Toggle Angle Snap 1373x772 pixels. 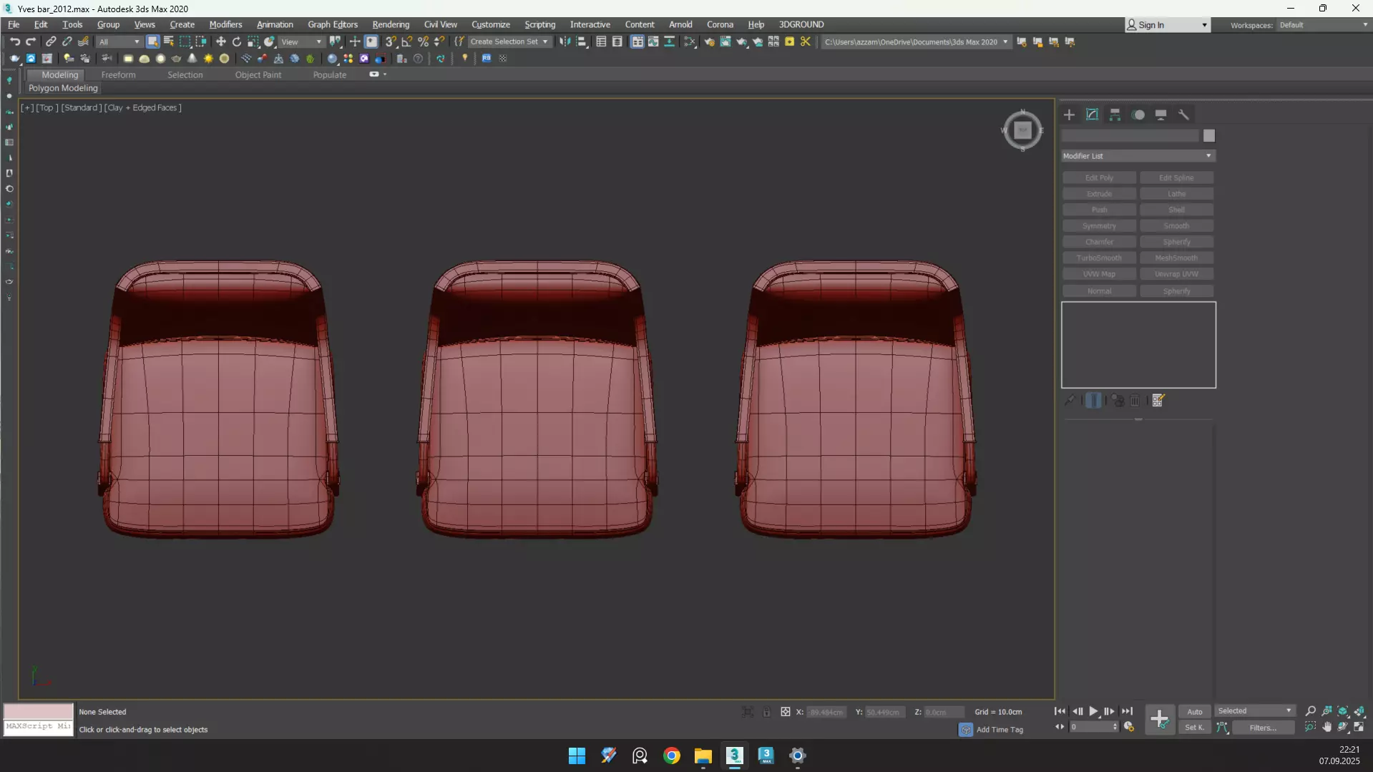406,41
